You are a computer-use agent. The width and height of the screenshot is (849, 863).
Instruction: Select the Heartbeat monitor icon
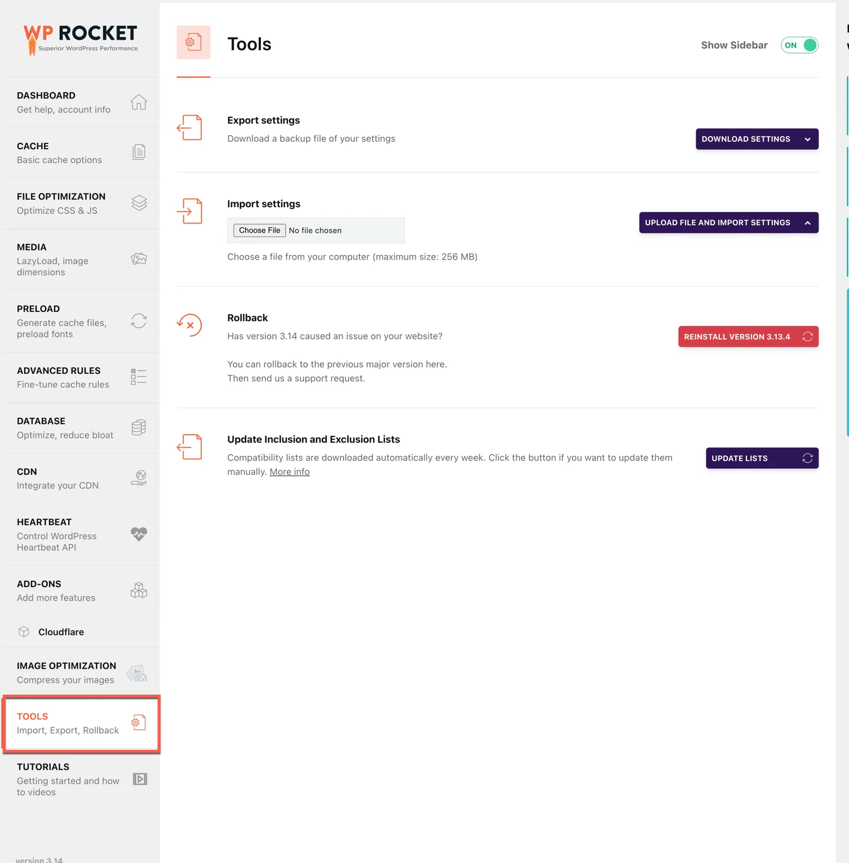click(x=139, y=534)
